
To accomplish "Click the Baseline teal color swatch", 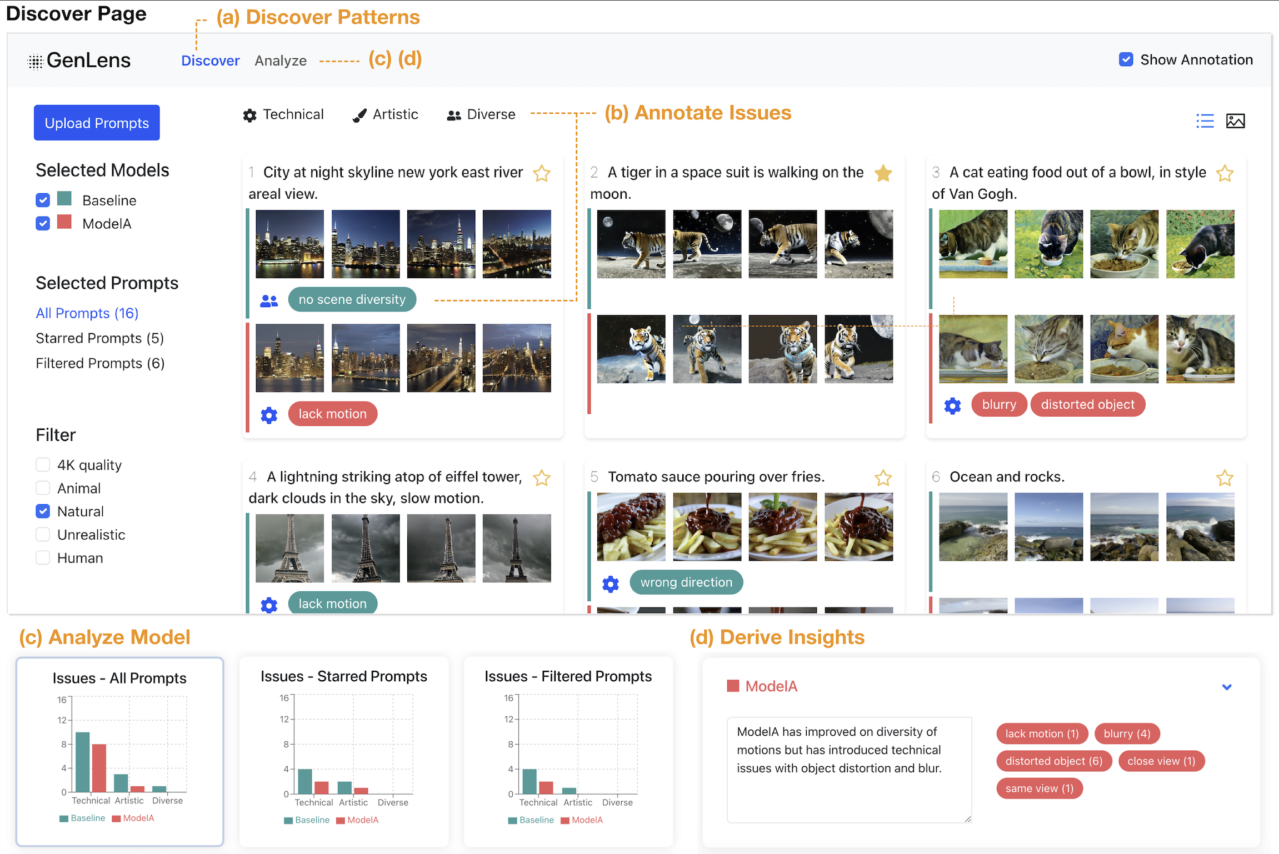I will [64, 199].
